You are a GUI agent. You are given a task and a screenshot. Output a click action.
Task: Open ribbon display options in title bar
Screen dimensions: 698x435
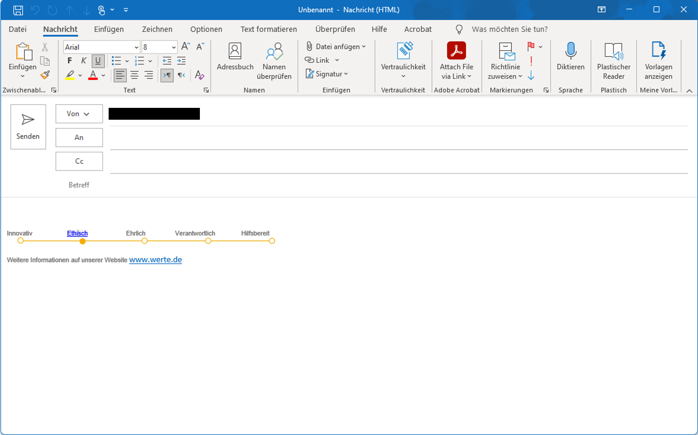pos(602,10)
